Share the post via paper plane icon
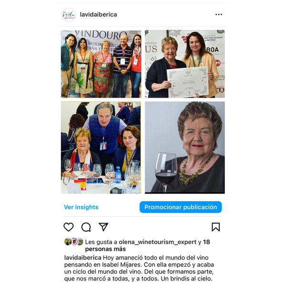Image resolution: width=286 pixels, height=286 pixels. coord(103,227)
